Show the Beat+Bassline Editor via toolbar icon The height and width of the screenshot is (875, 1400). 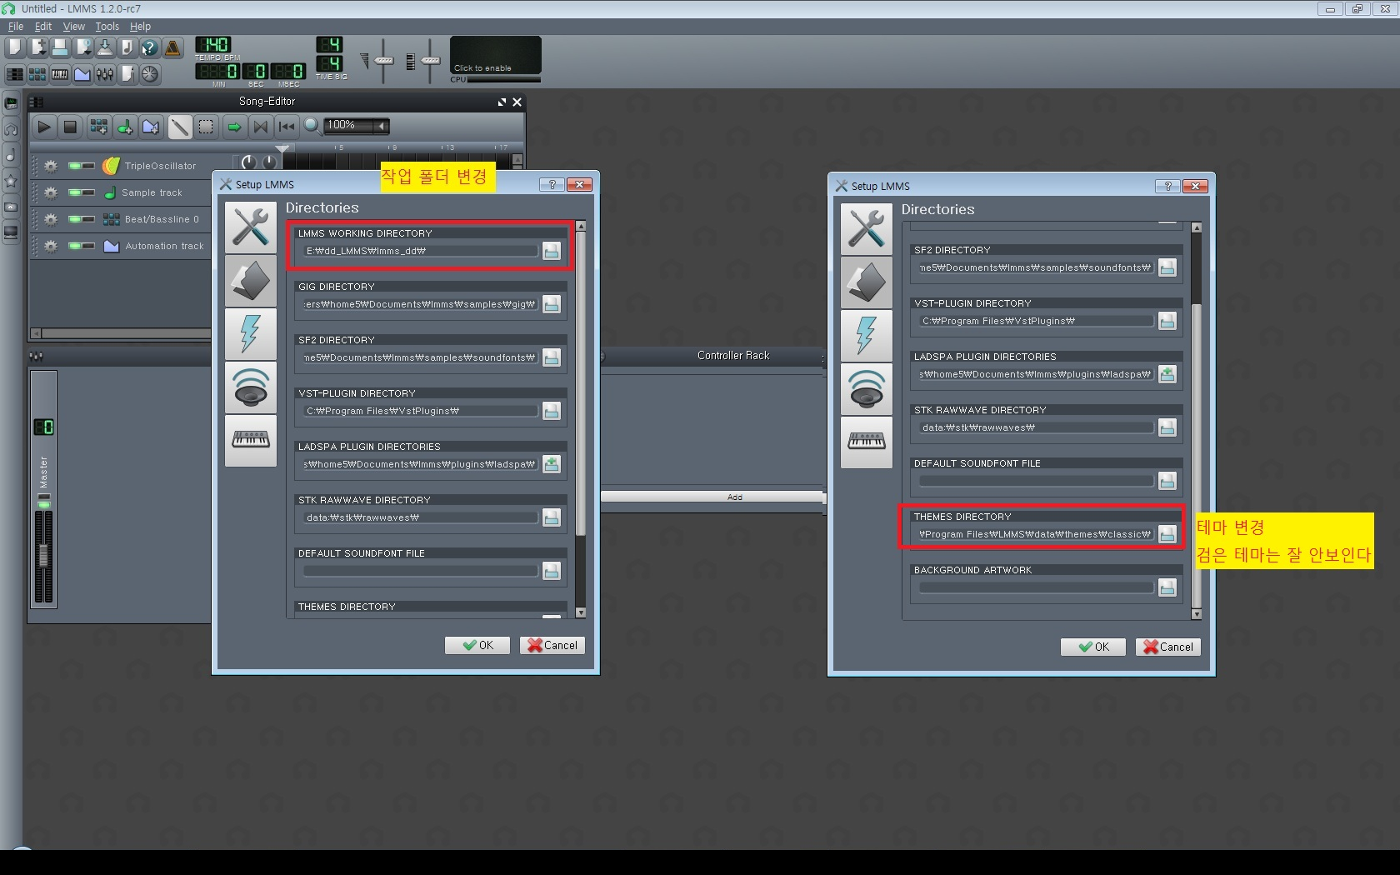tap(37, 74)
